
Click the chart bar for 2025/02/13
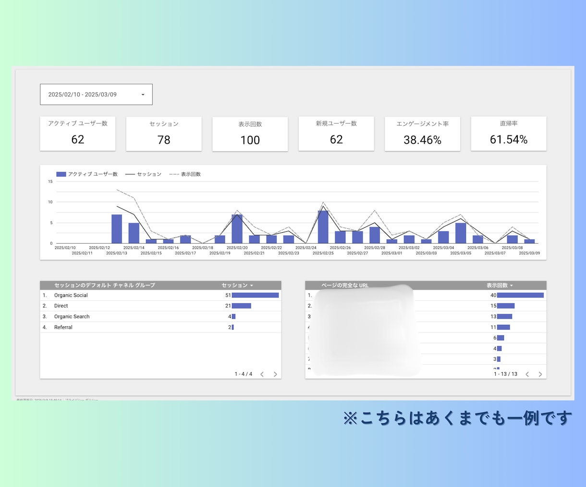pos(117,229)
